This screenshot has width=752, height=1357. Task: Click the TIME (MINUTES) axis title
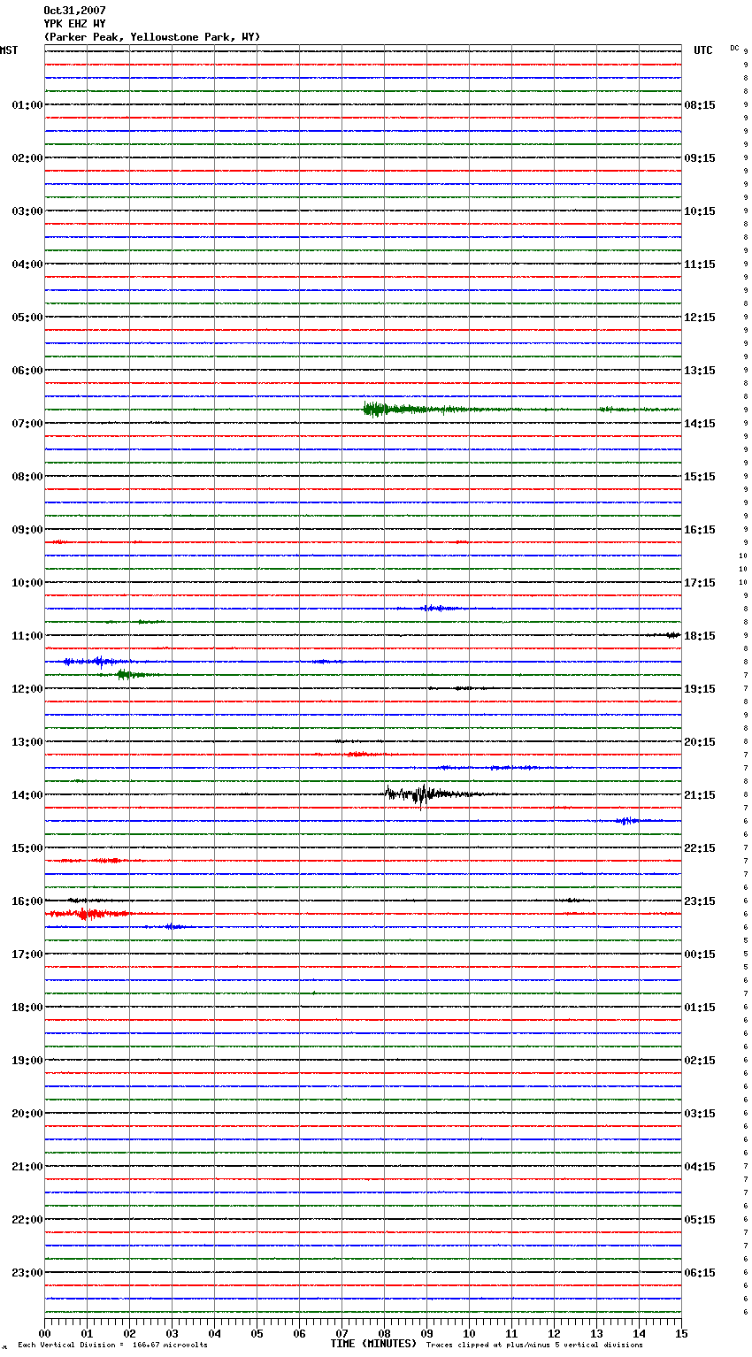click(373, 1344)
